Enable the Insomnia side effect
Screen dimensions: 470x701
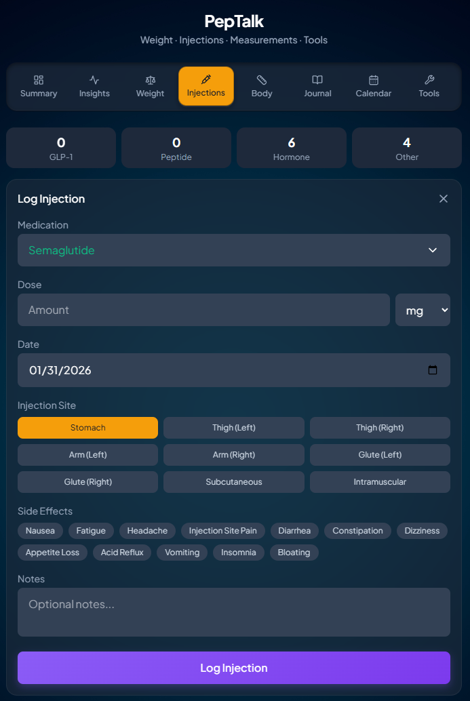(238, 553)
